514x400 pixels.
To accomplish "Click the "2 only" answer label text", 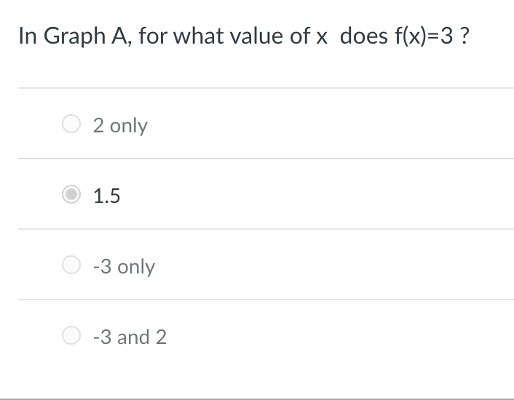I will pos(120,125).
